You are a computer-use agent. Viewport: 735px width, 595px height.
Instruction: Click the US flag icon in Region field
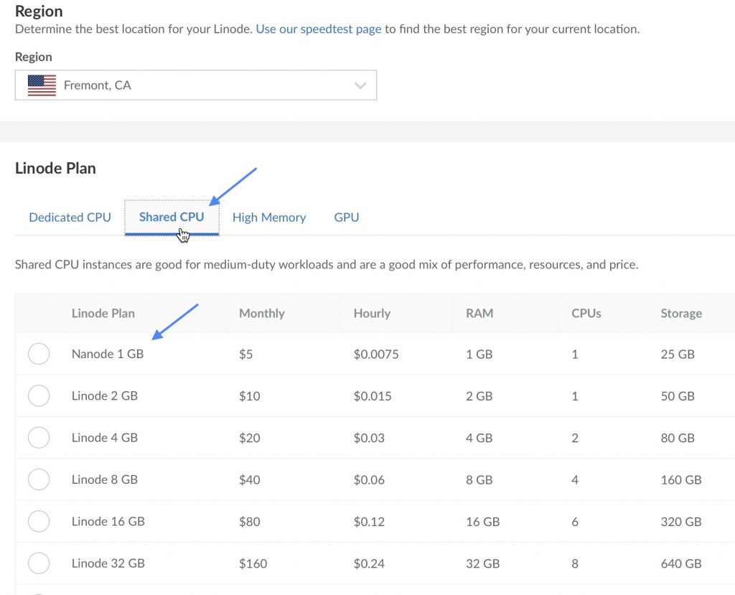pos(42,85)
